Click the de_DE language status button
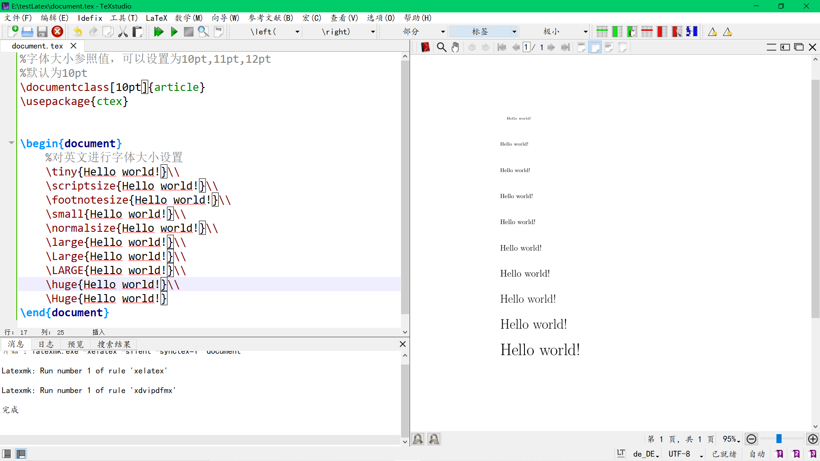This screenshot has width=820, height=461. 645,454
